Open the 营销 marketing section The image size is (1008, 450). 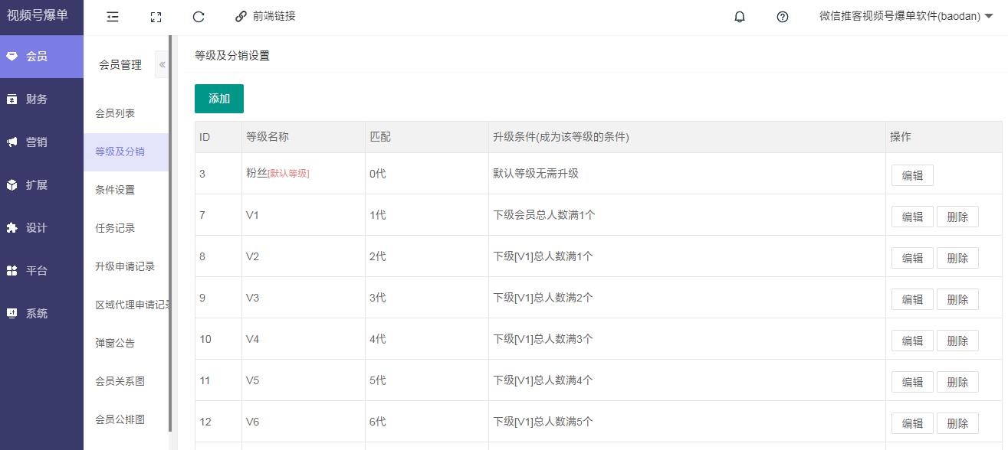click(x=37, y=142)
